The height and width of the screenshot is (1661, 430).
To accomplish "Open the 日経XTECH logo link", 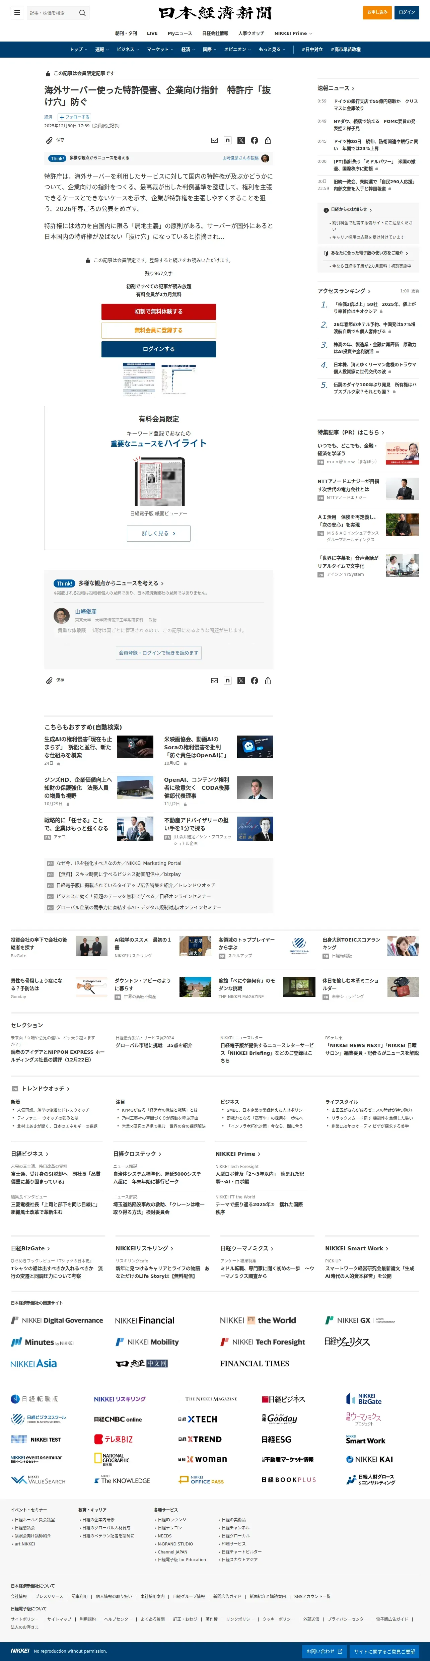I will pos(197,1419).
